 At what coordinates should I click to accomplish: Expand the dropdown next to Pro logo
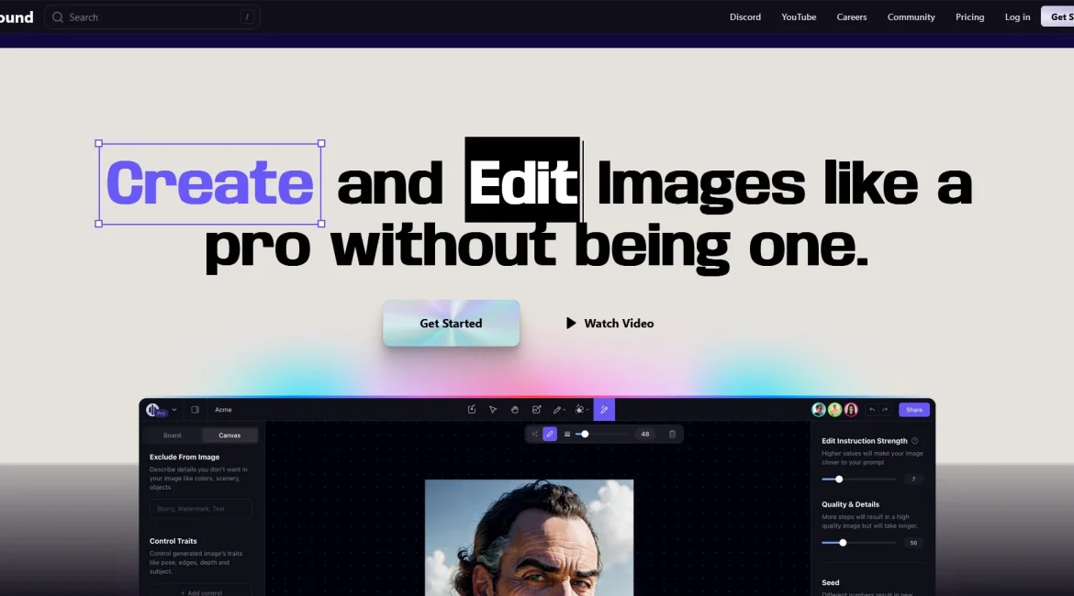tap(174, 410)
